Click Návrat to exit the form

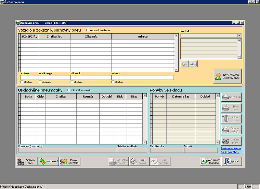[232, 161]
